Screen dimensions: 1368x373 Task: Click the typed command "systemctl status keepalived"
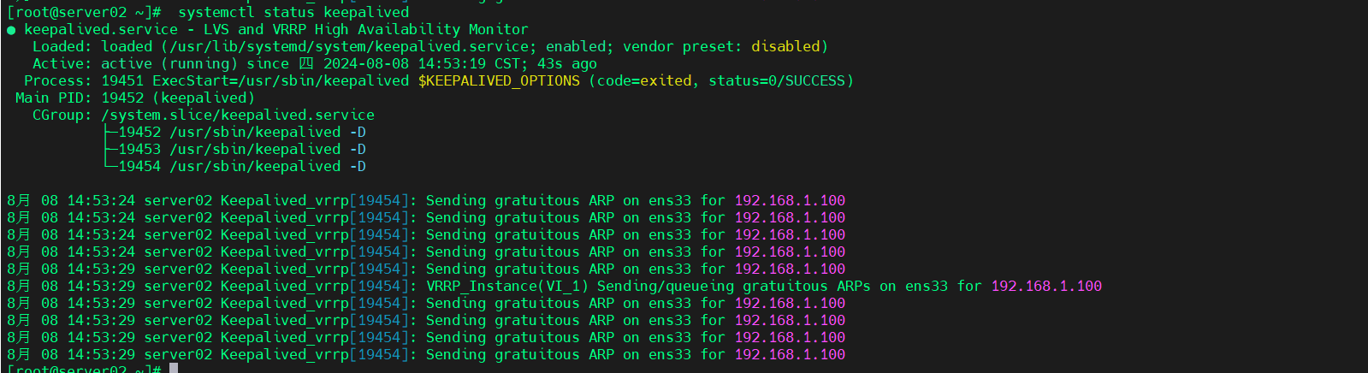[293, 12]
